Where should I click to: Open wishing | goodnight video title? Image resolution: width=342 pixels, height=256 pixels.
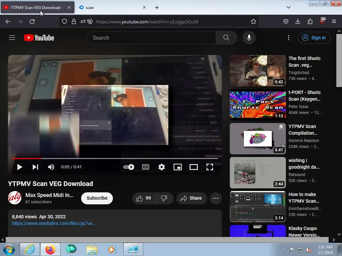coord(304,164)
